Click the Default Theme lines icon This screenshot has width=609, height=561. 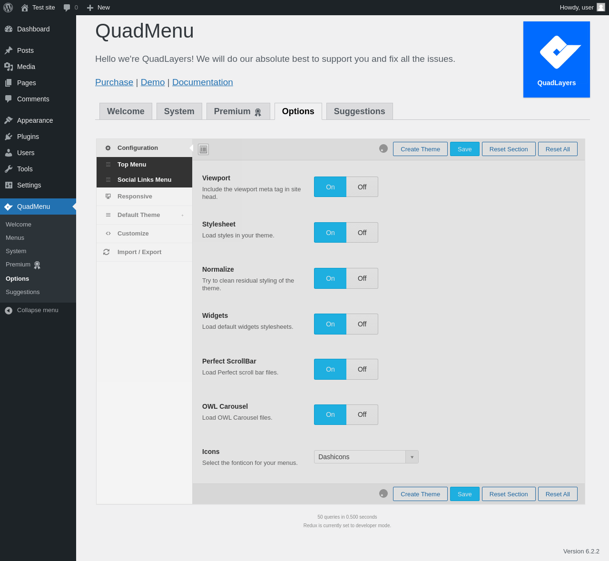(108, 215)
